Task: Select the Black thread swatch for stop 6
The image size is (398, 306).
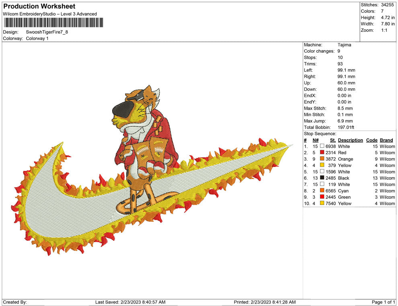Action: pos(321,178)
